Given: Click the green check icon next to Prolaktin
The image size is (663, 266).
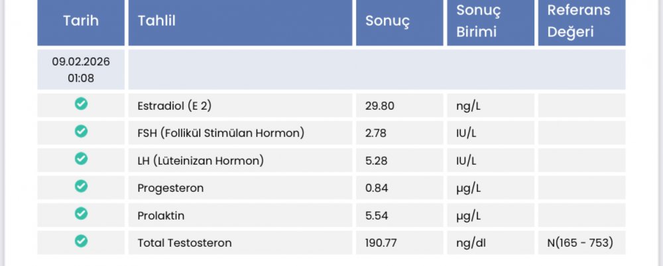Looking at the screenshot, I should coord(81,214).
